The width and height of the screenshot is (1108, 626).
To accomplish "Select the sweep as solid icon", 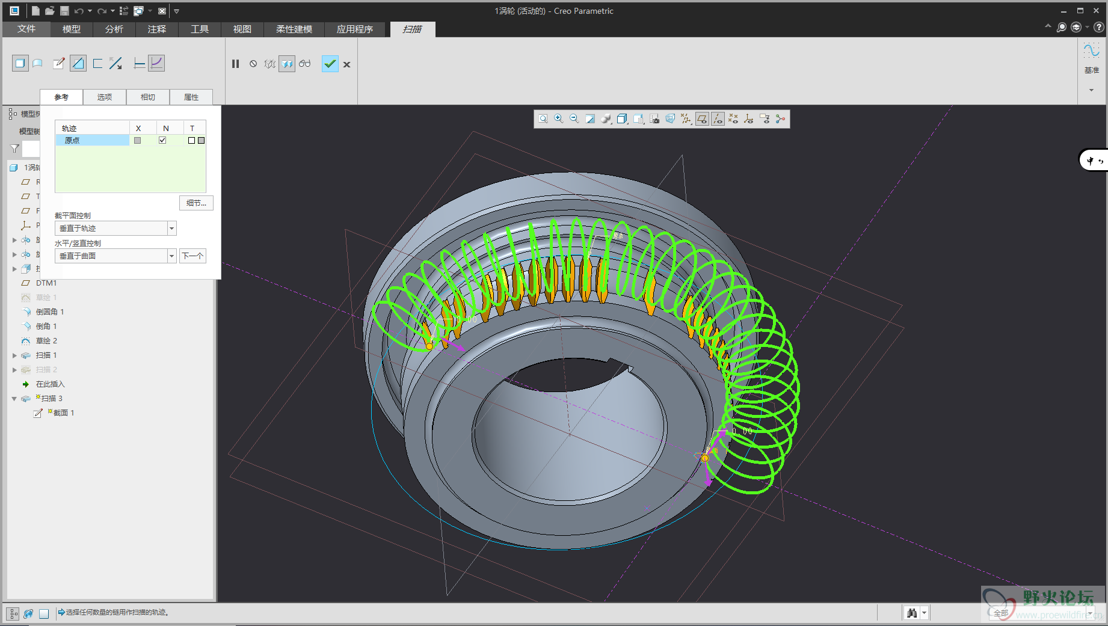I will (x=20, y=63).
